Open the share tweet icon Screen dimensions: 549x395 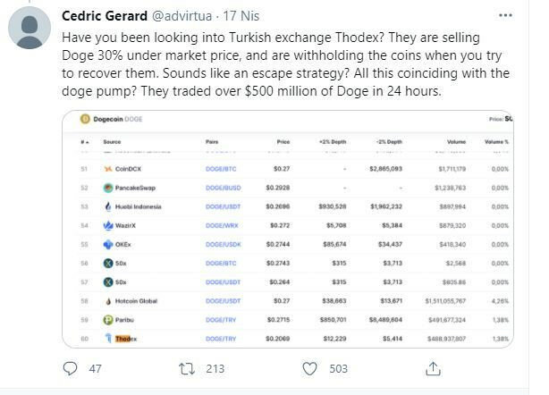pos(432,368)
